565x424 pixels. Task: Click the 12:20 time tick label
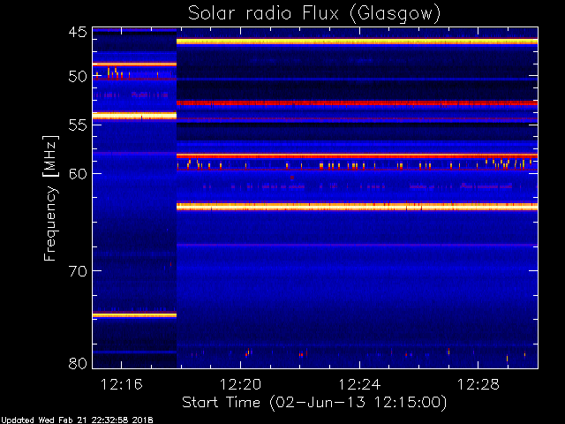(240, 384)
